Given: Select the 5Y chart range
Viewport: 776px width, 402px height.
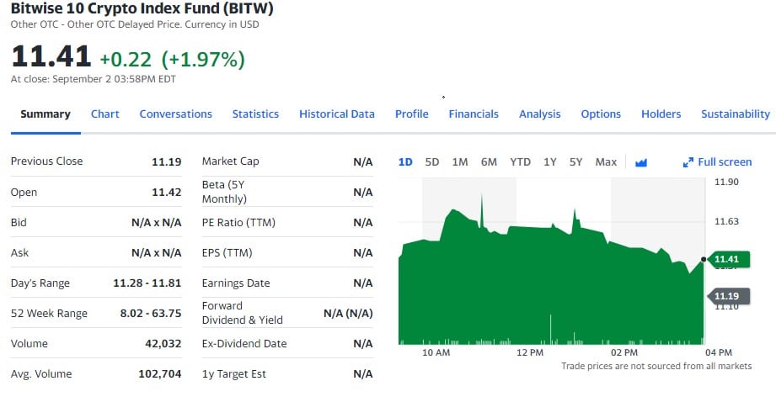Looking at the screenshot, I should [x=575, y=162].
